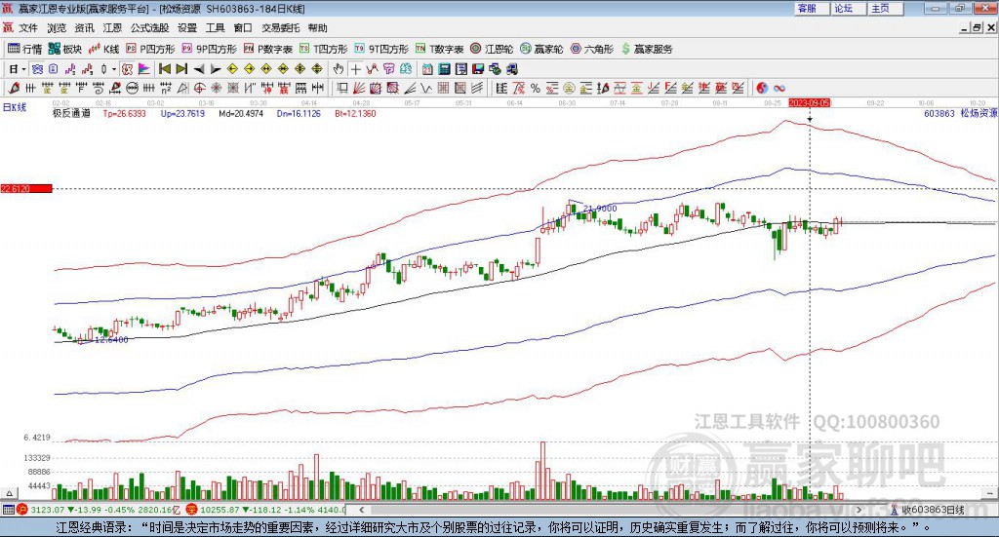999x537 pixels.
Task: Open the 资讯 menu
Action: tap(84, 28)
